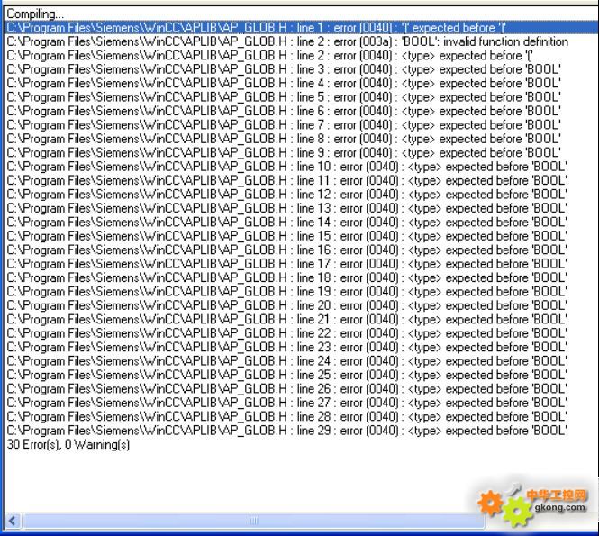Select the line 21 error row
Screen dimensions: 599x536
287,319
